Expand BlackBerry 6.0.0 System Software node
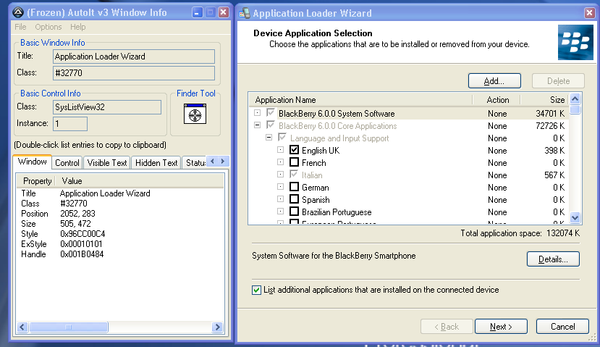The width and height of the screenshot is (600, 347). [x=257, y=113]
